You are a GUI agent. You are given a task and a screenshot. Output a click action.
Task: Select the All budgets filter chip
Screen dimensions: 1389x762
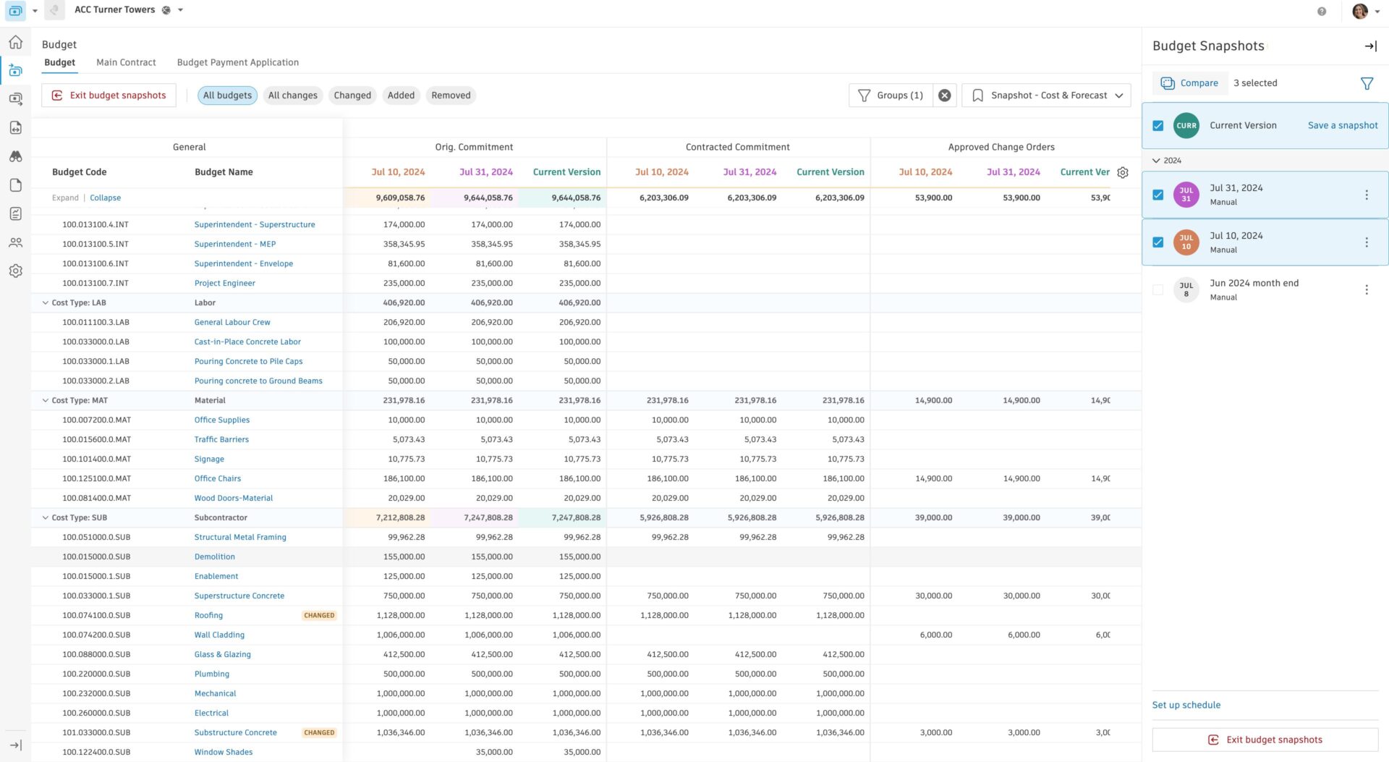point(227,96)
